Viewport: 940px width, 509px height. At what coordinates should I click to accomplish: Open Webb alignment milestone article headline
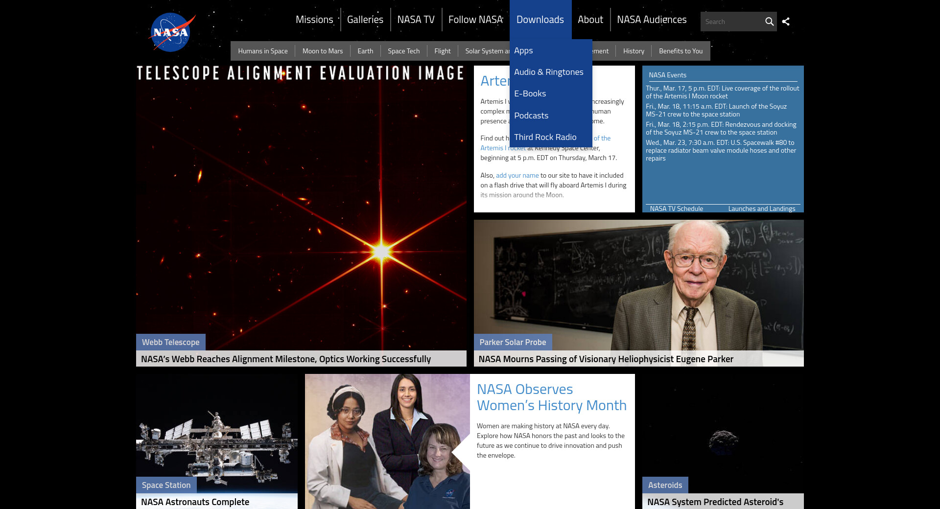(286, 359)
